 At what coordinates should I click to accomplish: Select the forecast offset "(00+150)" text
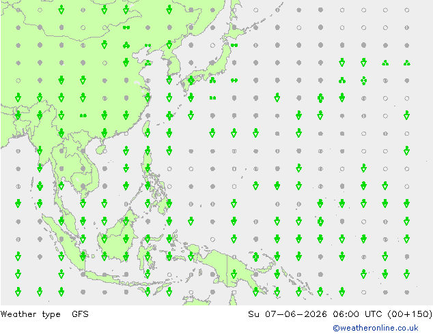(410, 314)
